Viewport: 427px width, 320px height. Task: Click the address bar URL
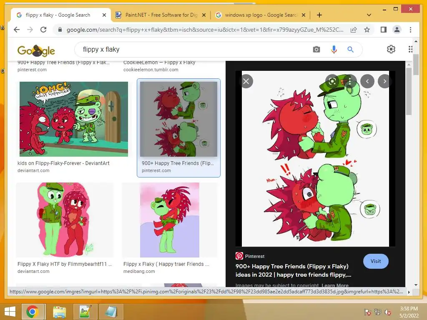coord(205,30)
